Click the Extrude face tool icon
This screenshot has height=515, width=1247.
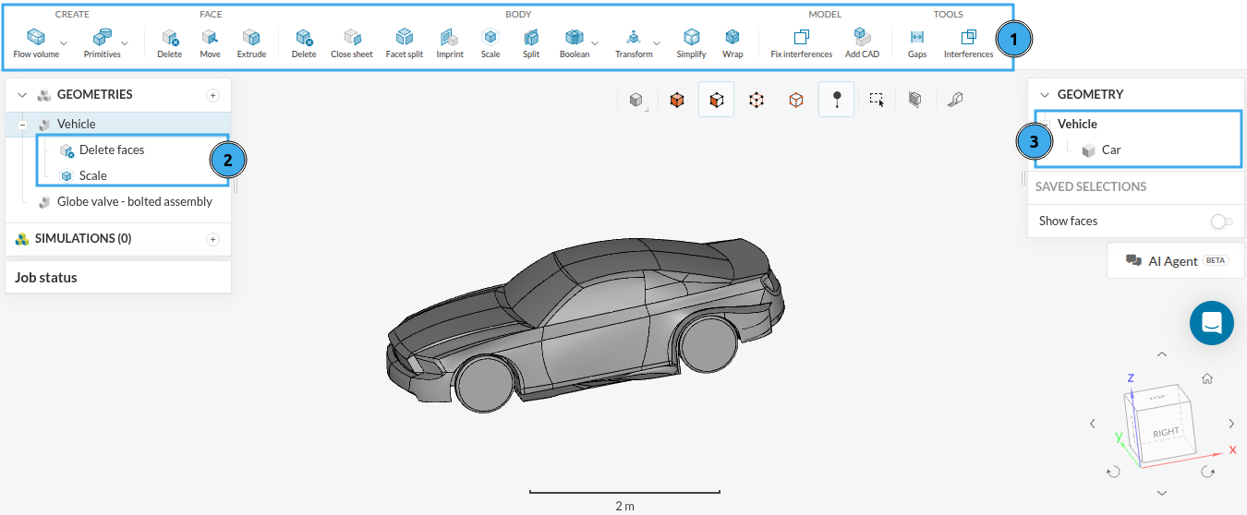(251, 38)
